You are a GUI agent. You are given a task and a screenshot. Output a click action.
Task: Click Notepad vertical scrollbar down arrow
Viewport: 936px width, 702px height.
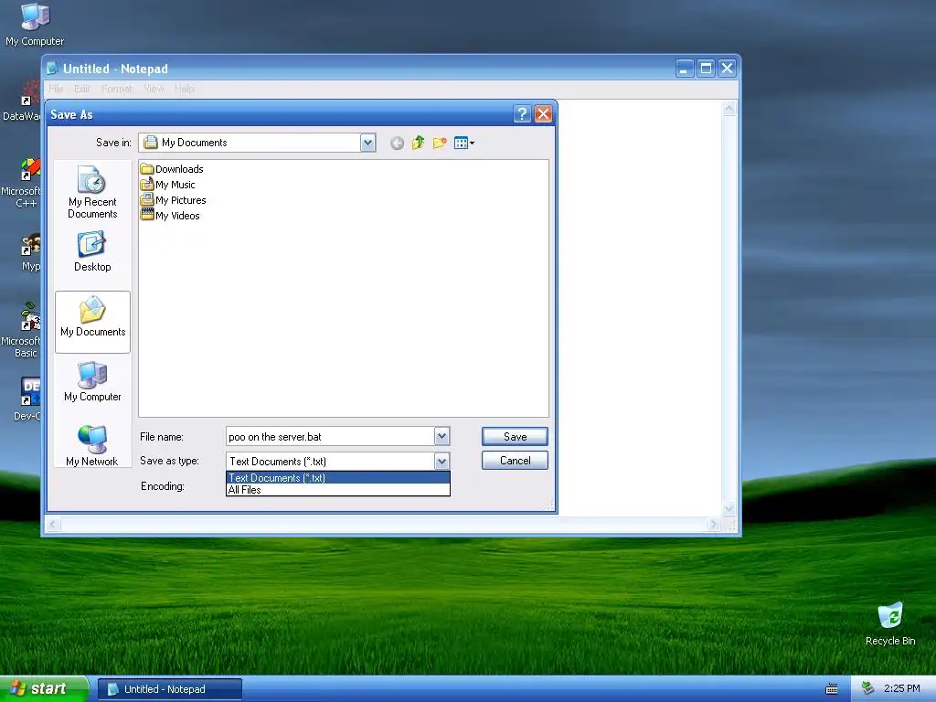(x=729, y=508)
